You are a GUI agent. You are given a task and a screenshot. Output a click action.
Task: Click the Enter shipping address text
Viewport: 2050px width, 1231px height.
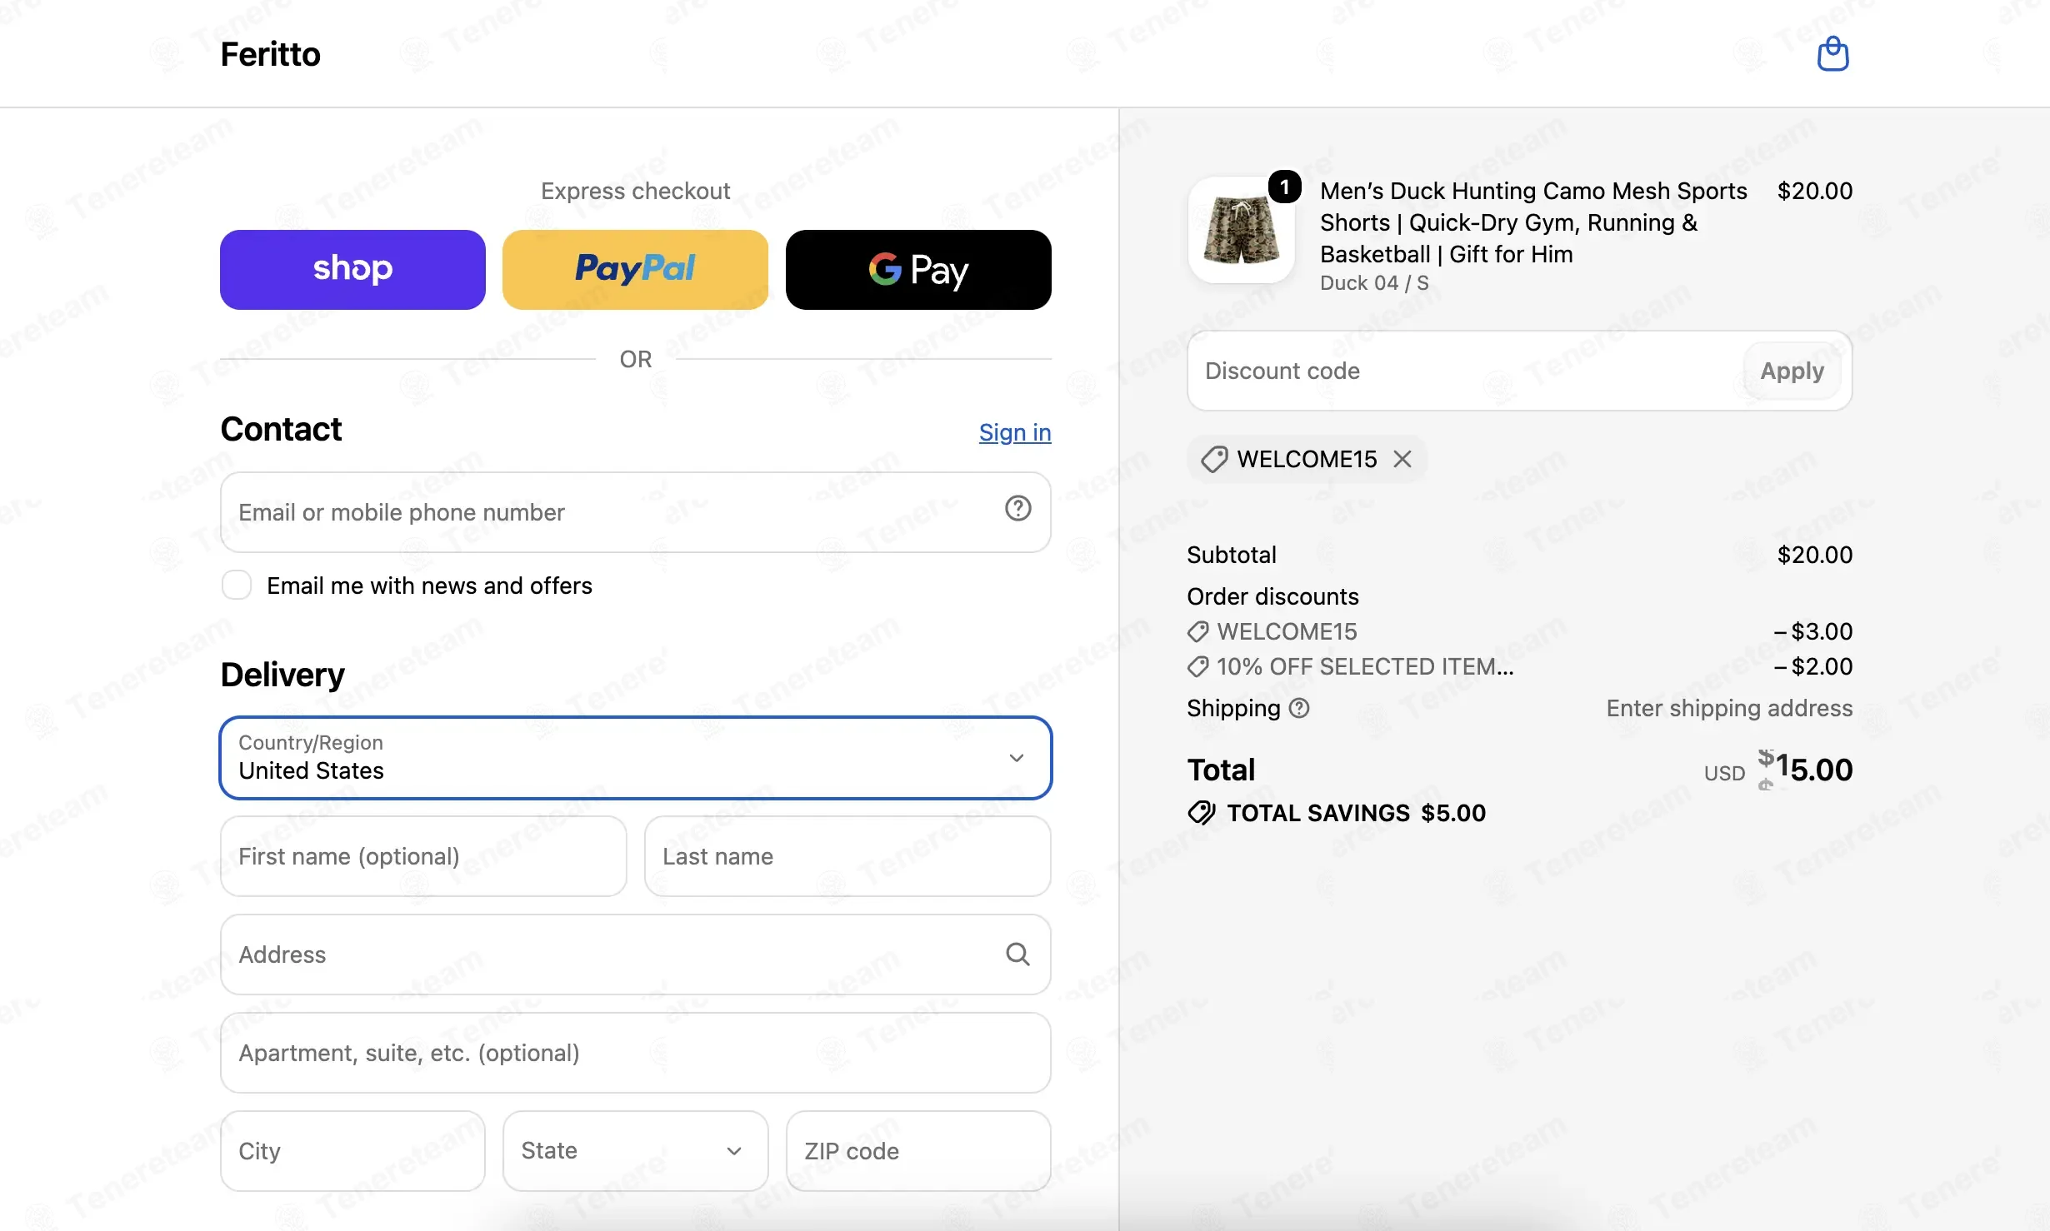pos(1729,708)
